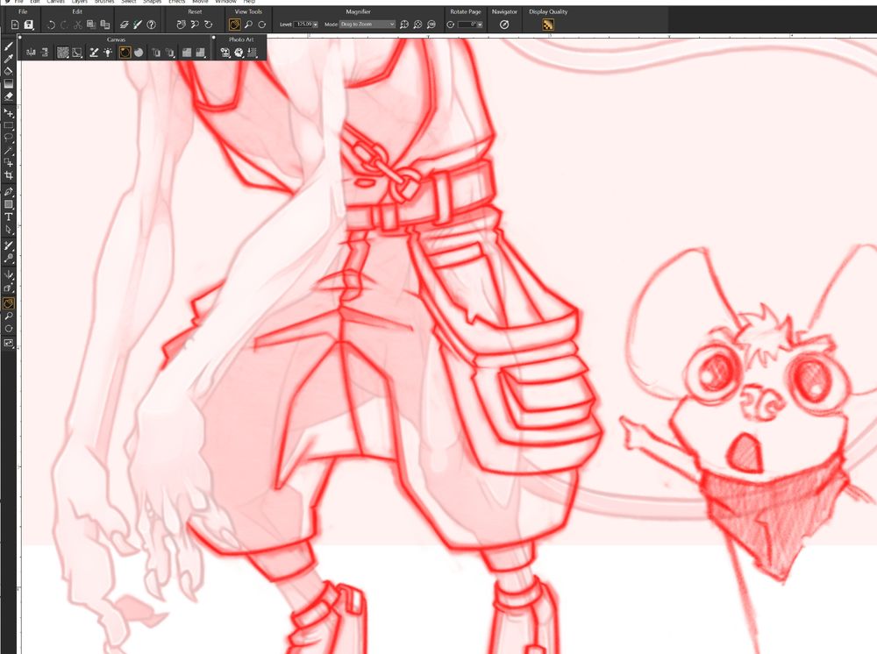877x654 pixels.
Task: Copy selection in Edit group
Action: coord(91,25)
